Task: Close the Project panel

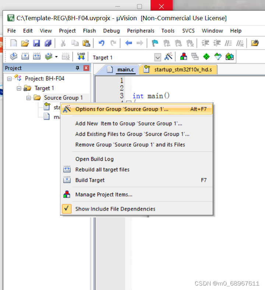Action: coord(86,68)
